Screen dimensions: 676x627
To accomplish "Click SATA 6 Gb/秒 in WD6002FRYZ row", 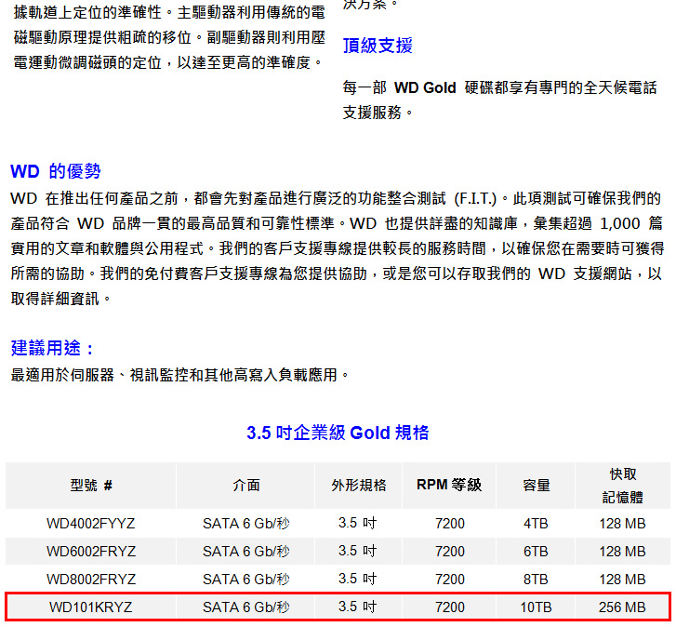I will [x=246, y=552].
